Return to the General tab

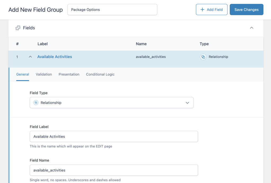click(x=22, y=74)
